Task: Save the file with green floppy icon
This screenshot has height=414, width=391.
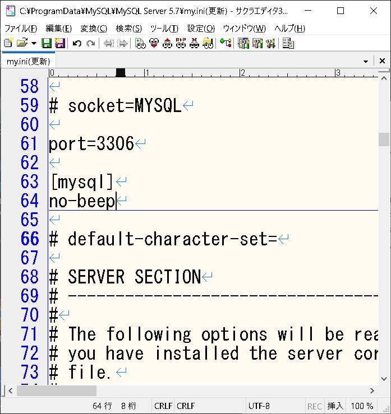Action: [47, 43]
